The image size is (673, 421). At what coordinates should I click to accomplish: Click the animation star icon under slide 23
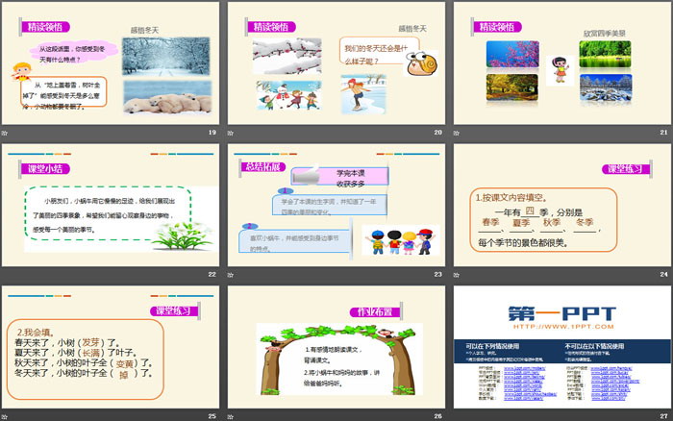(231, 275)
